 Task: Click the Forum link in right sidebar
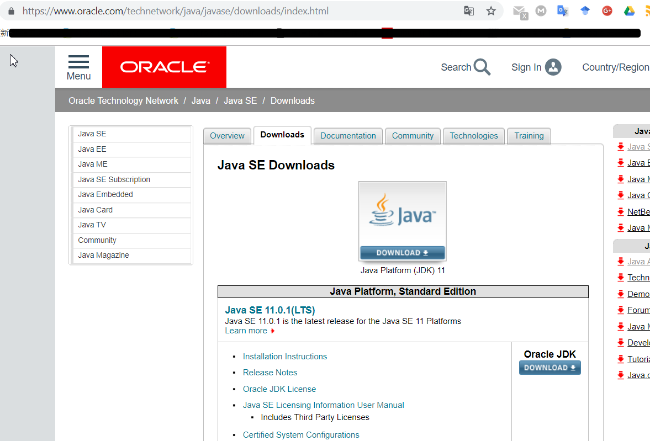[x=638, y=310]
